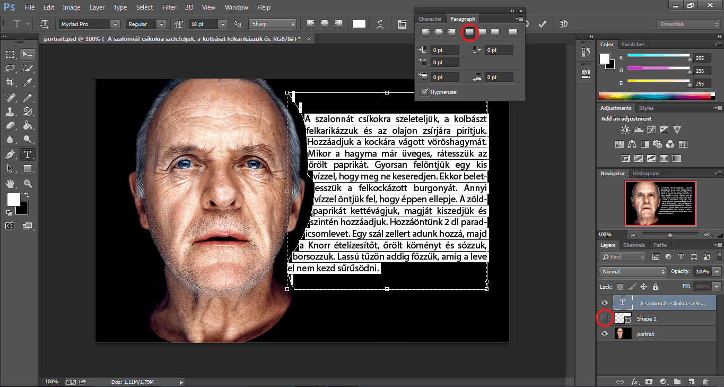Select the Horizontal Type tool
724x387 pixels.
coord(27,154)
